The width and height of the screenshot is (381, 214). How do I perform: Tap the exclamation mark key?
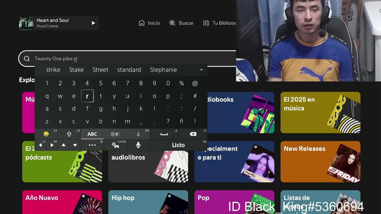point(195,121)
